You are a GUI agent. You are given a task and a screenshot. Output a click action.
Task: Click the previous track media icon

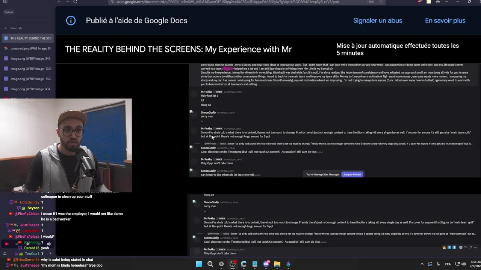[17, 244]
